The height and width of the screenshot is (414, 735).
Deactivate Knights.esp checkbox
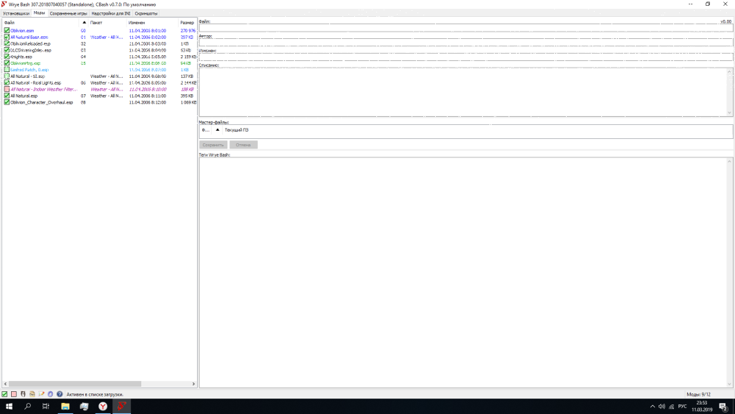[7, 57]
